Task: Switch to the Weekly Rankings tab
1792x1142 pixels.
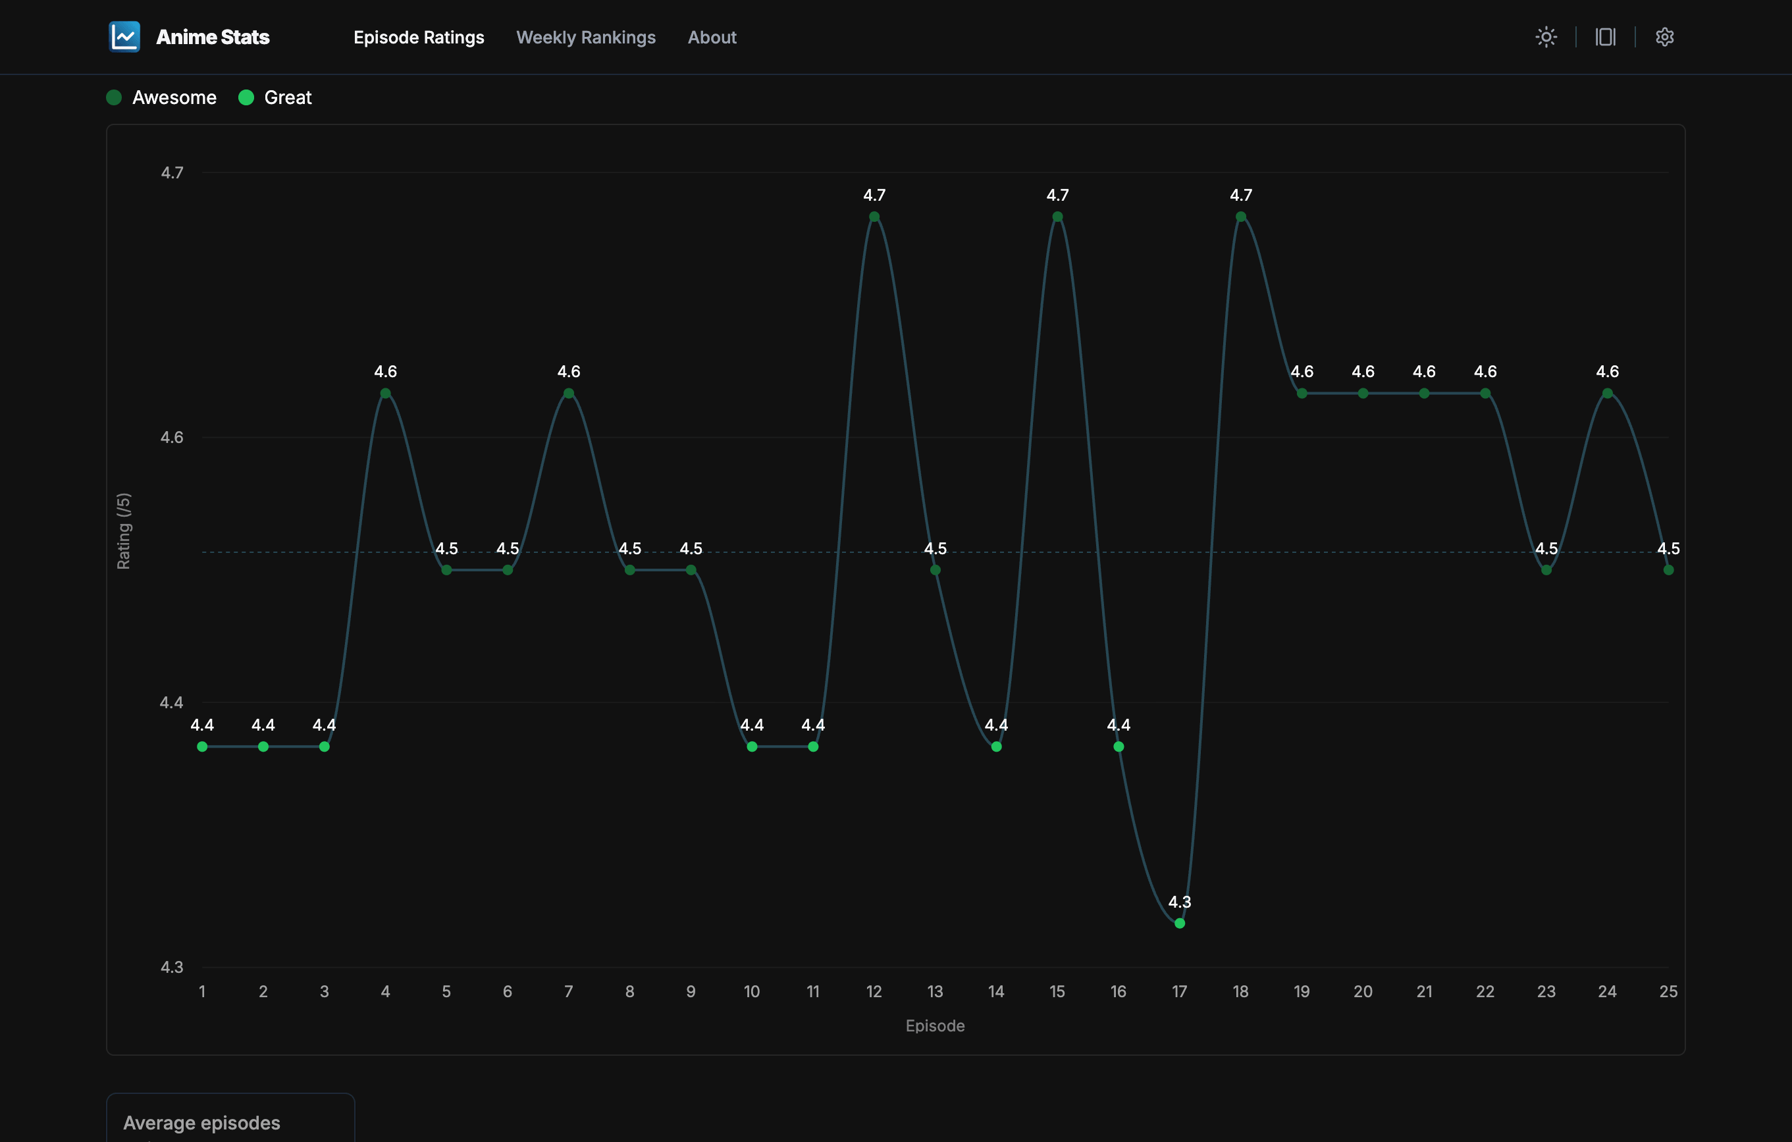Action: tap(586, 38)
